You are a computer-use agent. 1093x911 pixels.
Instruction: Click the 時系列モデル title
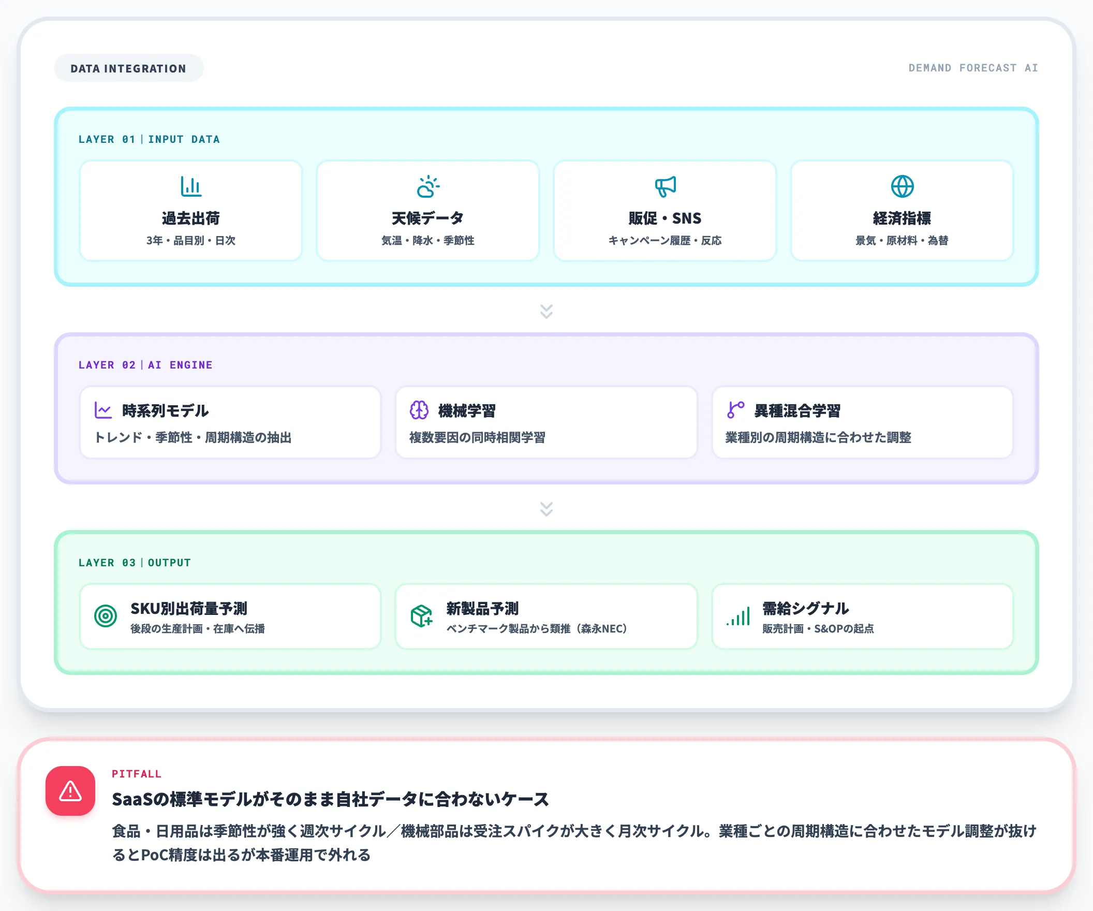[166, 411]
